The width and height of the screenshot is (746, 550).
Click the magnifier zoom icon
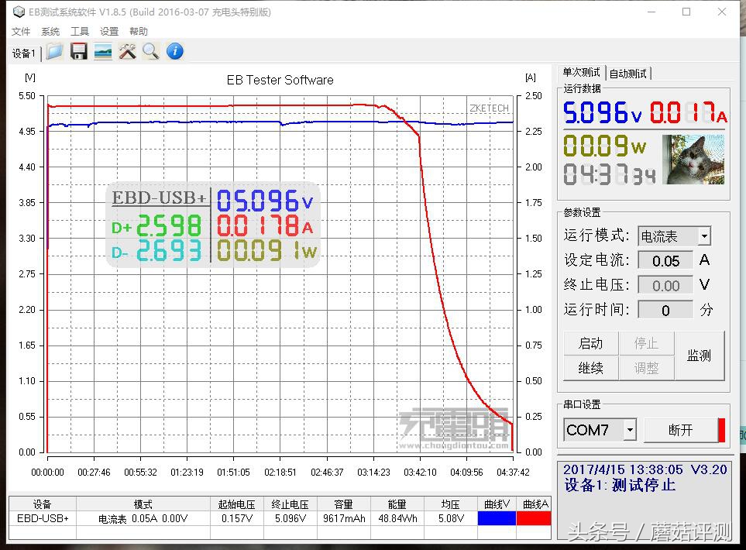151,51
